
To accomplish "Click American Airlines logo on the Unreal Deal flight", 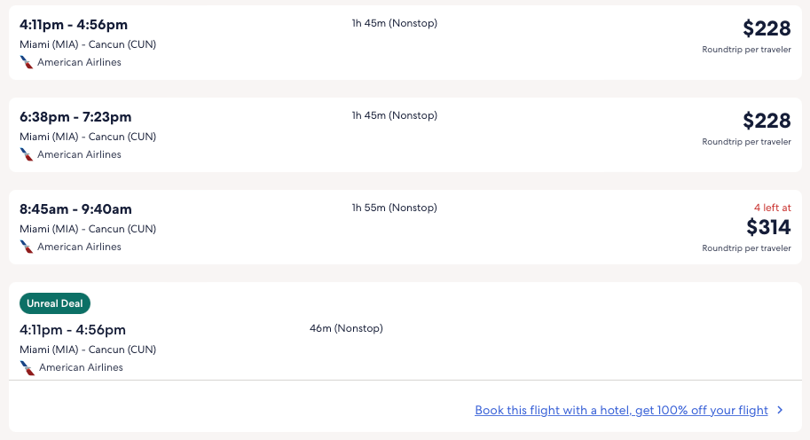I will point(28,367).
